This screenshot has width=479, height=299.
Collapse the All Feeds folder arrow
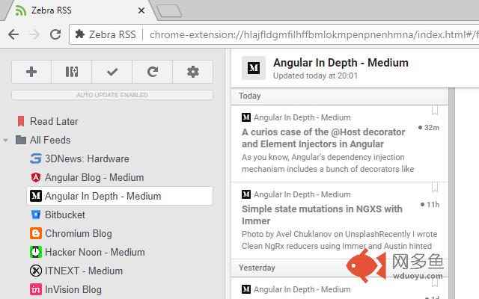6,141
